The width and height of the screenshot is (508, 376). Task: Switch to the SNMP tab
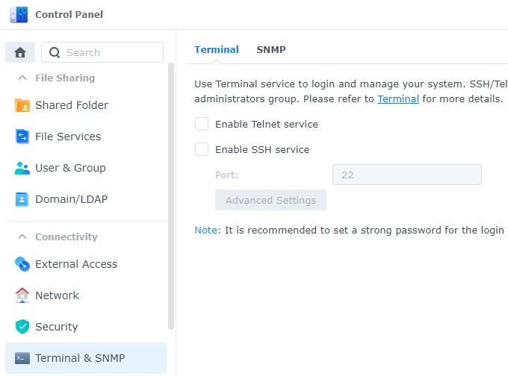271,49
